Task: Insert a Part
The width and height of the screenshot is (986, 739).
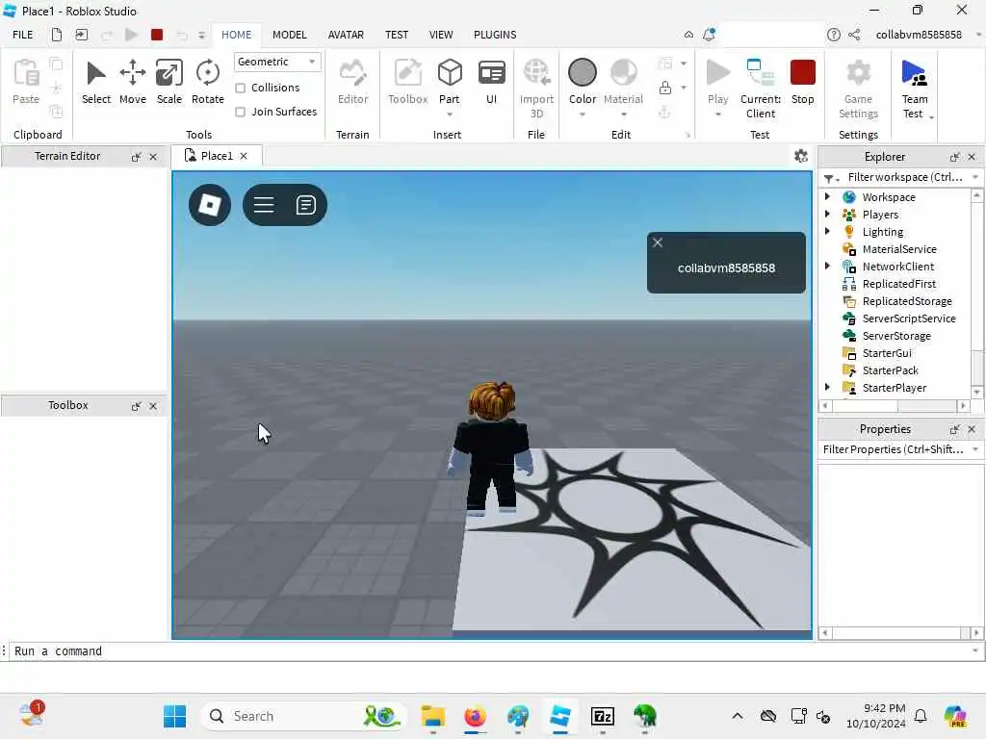Action: [449, 81]
